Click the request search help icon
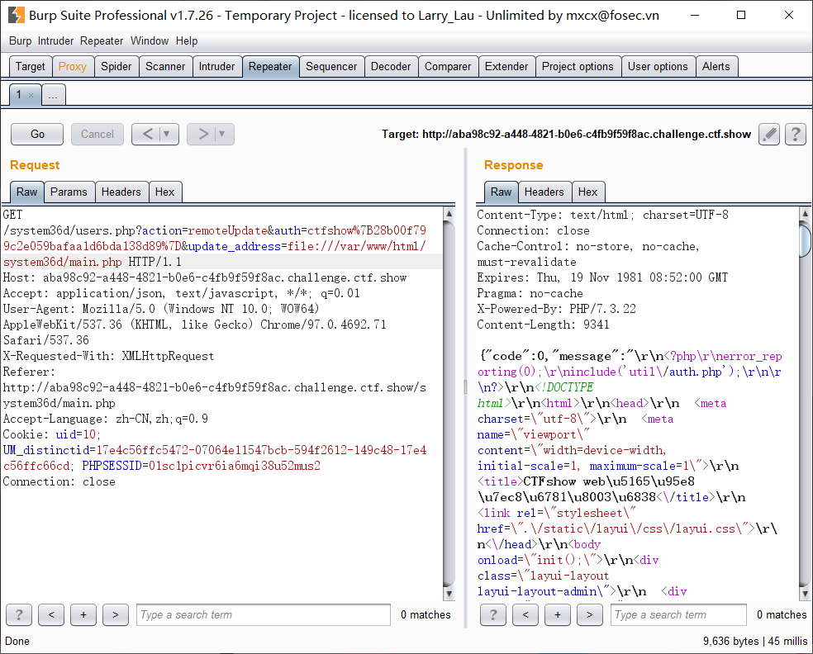 point(19,614)
